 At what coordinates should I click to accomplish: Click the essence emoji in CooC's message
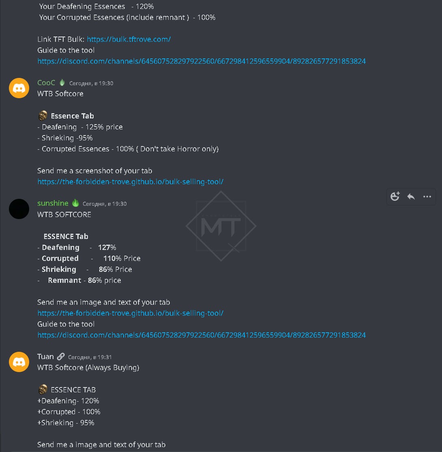[43, 116]
